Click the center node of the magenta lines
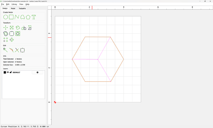This screenshot has height=128, width=213. click(98, 59)
